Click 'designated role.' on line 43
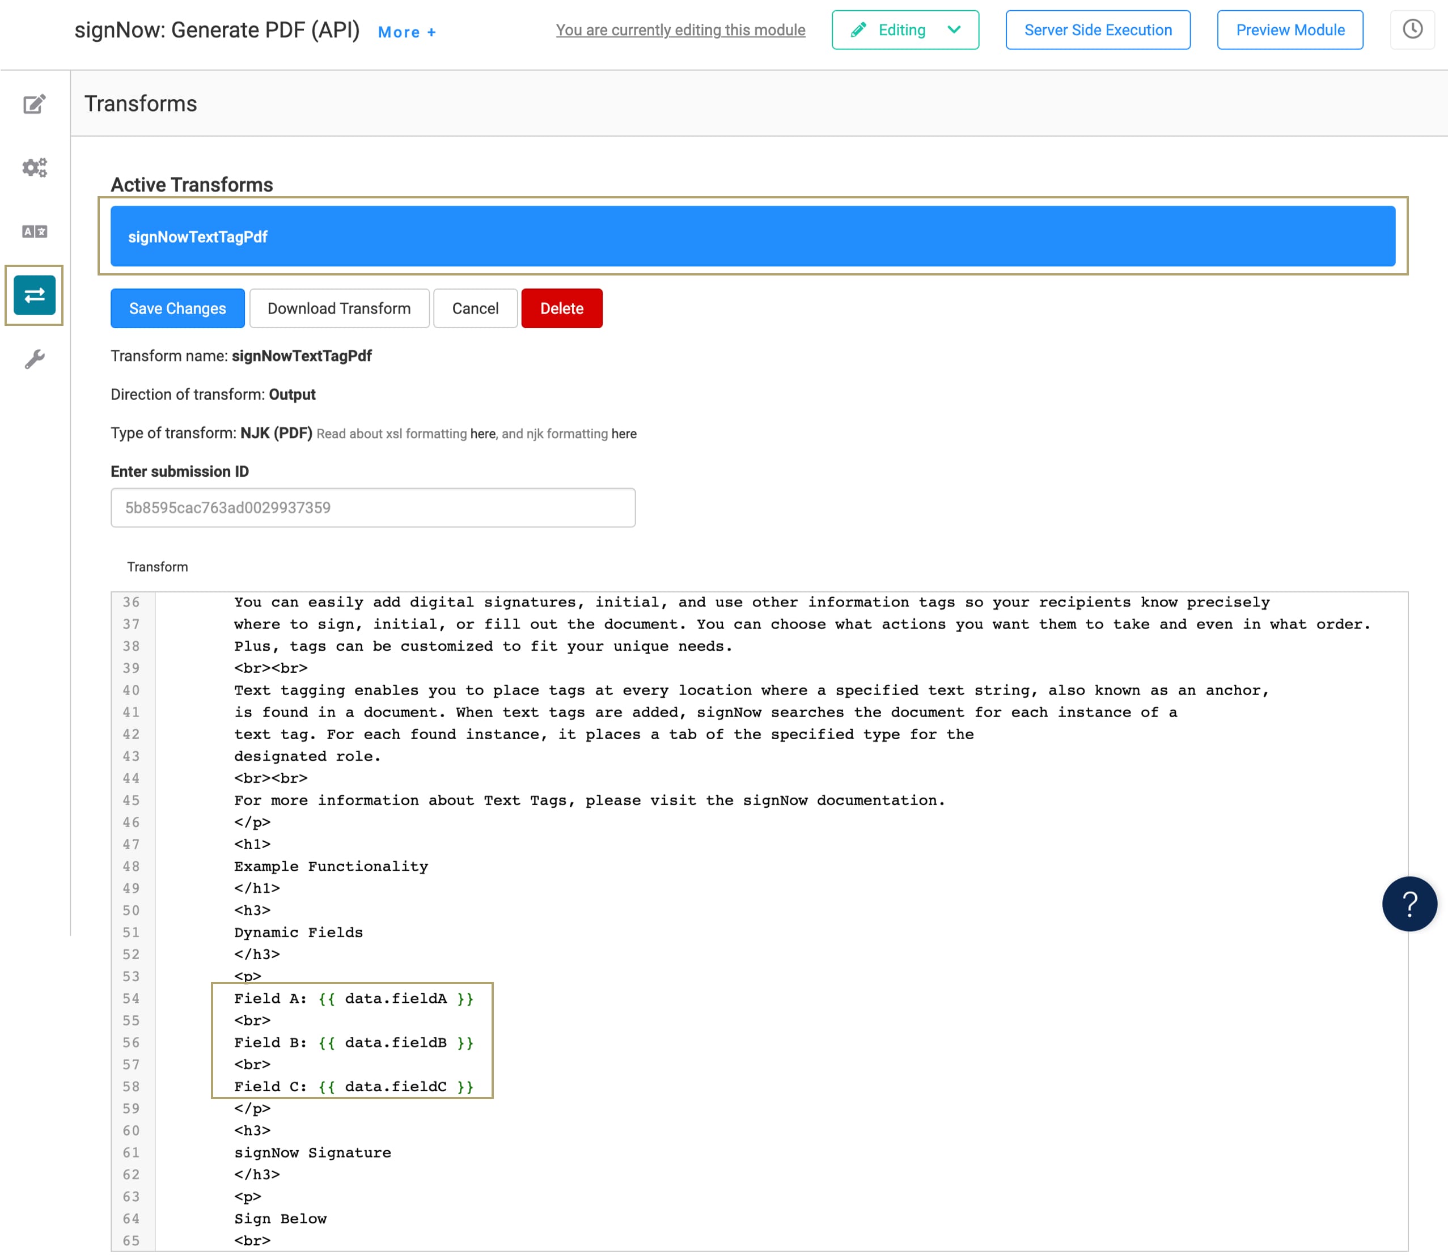Screen dimensions: 1448x1259 click(x=307, y=756)
